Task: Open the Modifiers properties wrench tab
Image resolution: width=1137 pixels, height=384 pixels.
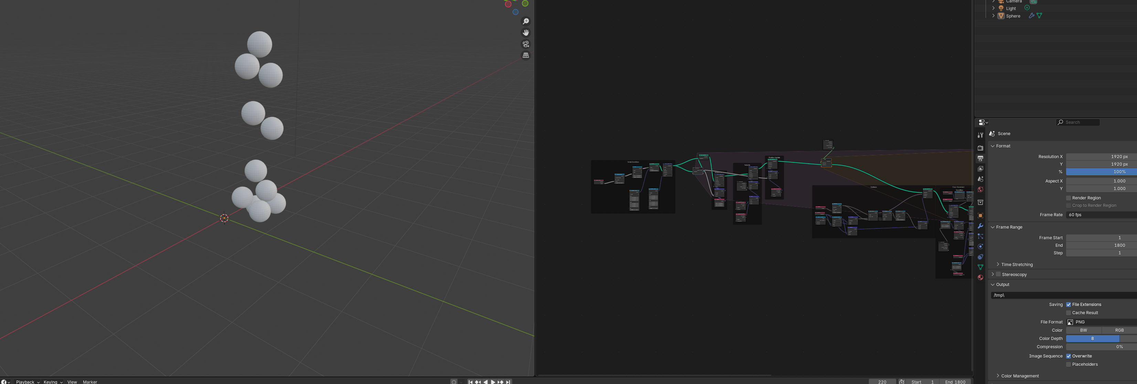Action: click(x=980, y=226)
